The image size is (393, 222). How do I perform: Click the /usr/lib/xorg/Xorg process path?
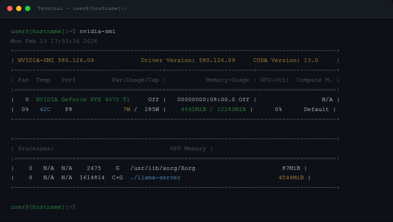(163, 168)
